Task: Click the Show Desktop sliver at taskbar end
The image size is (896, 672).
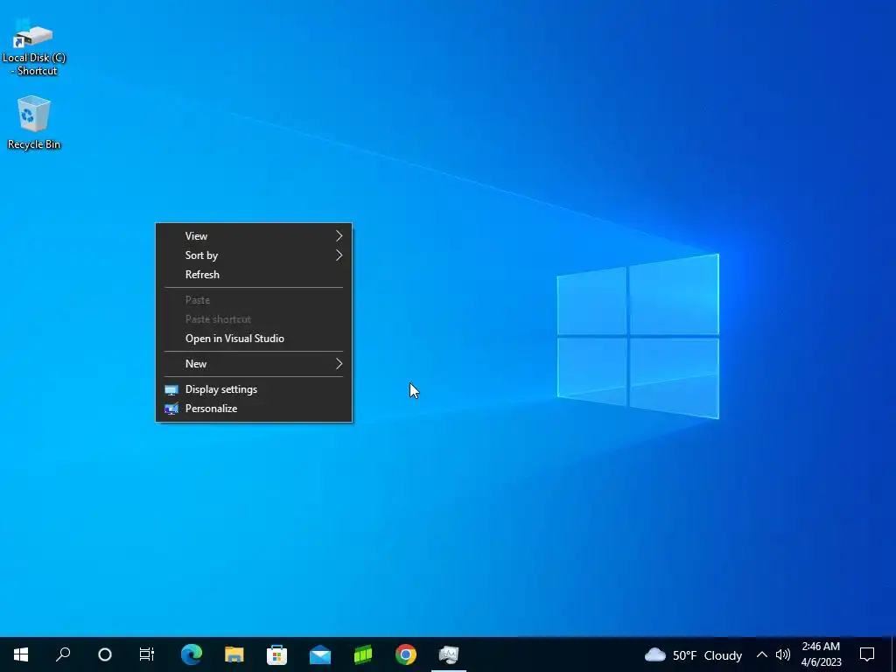Action: pos(893,654)
